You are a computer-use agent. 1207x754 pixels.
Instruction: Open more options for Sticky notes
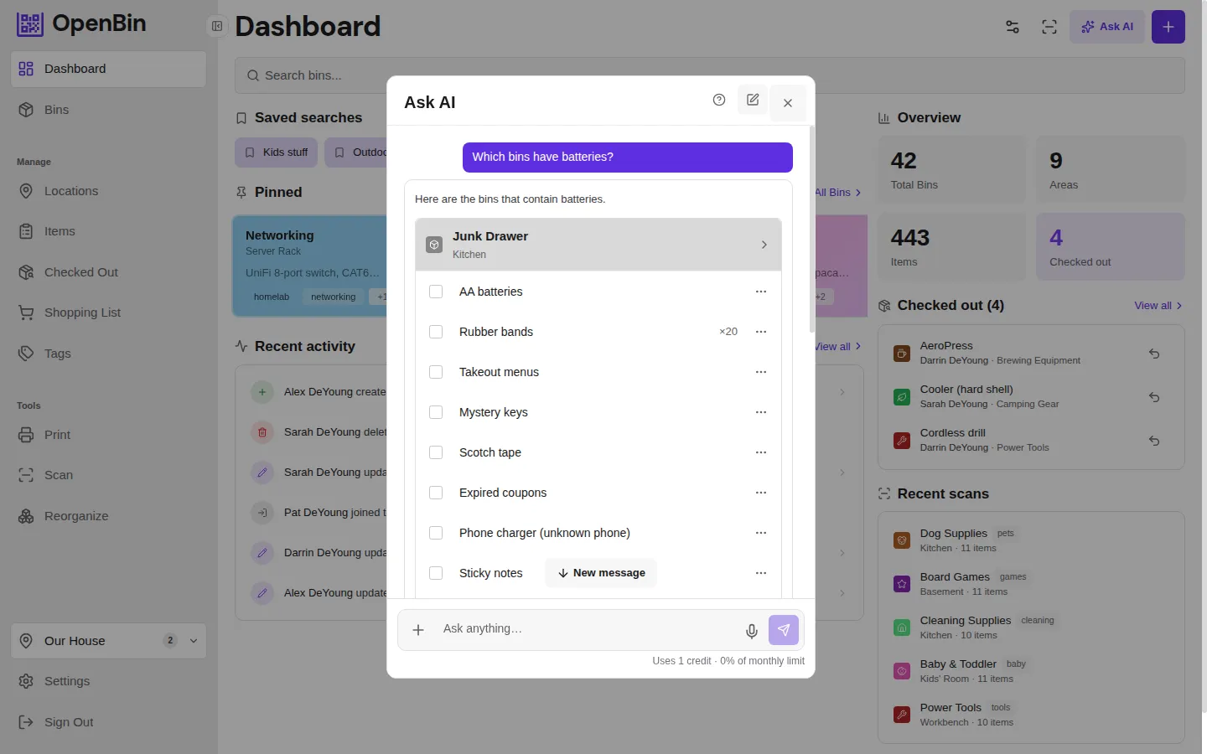click(x=761, y=573)
